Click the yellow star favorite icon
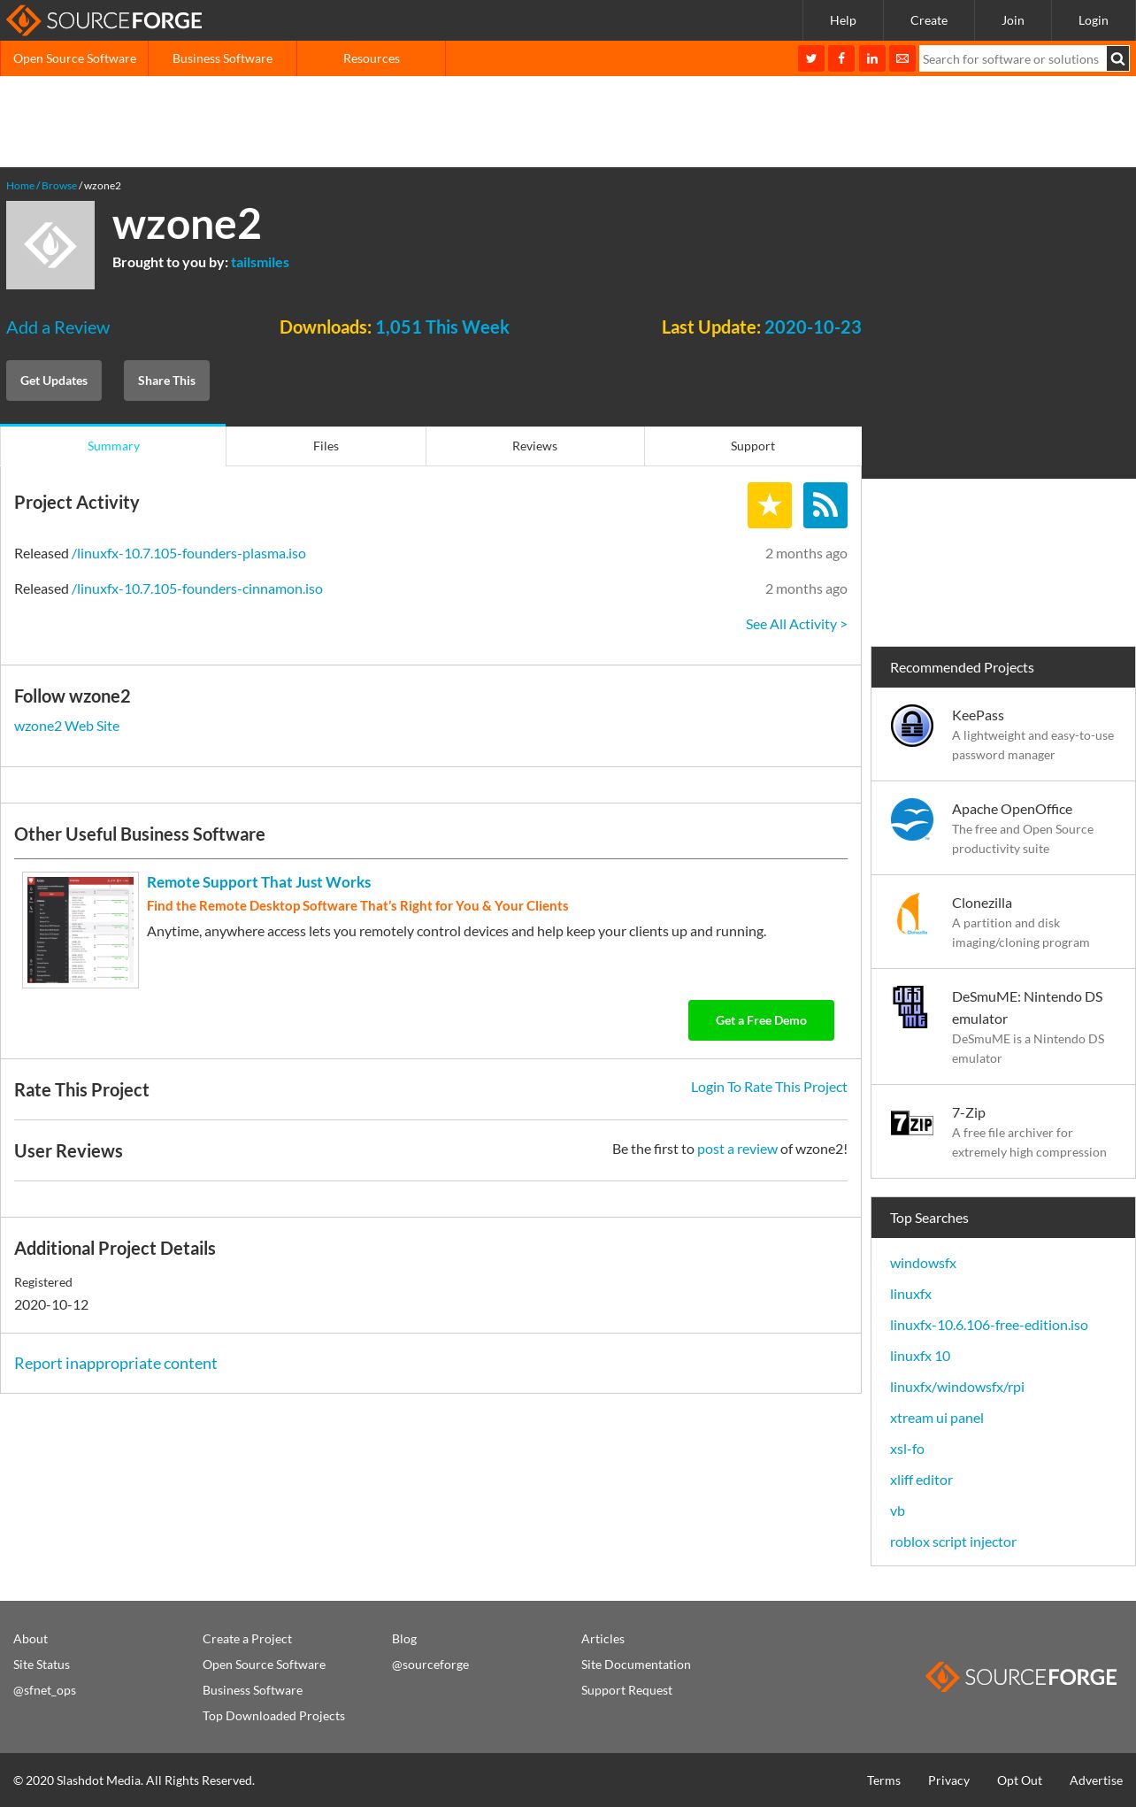The image size is (1136, 1807). point(770,505)
